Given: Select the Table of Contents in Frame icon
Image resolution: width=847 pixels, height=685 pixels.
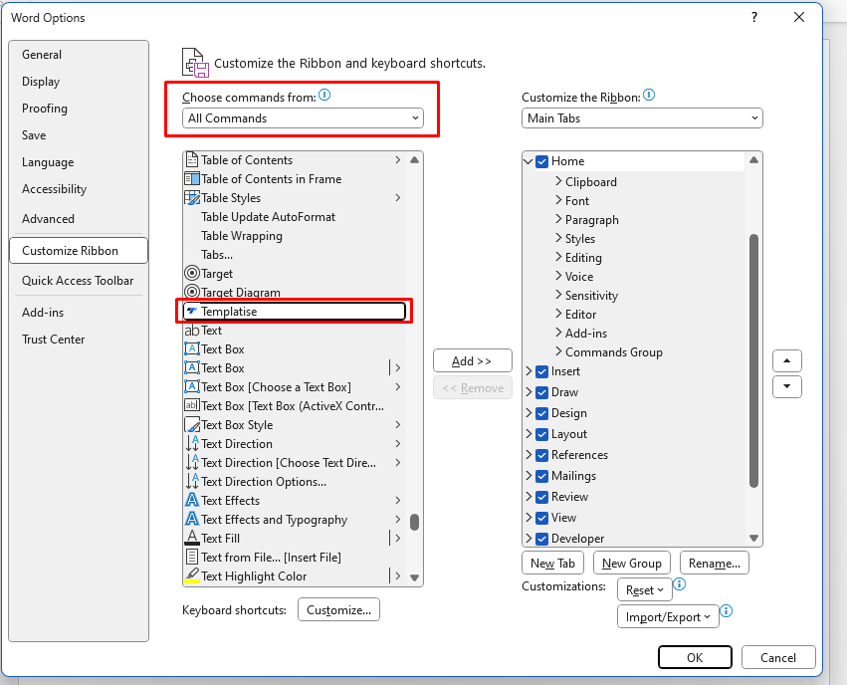Looking at the screenshot, I should pyautogui.click(x=192, y=179).
